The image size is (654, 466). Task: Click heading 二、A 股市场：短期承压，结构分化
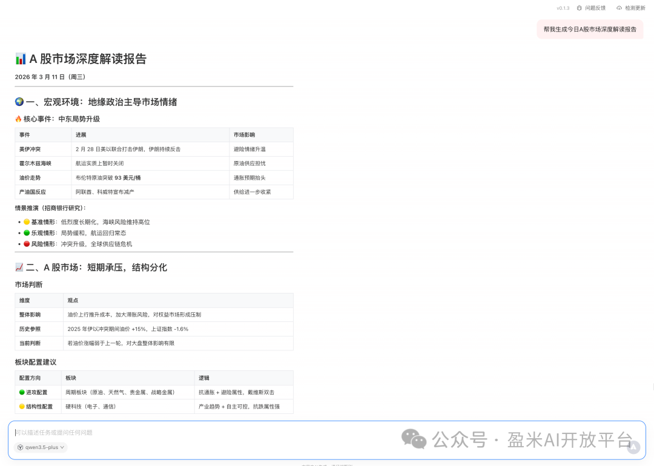91,267
